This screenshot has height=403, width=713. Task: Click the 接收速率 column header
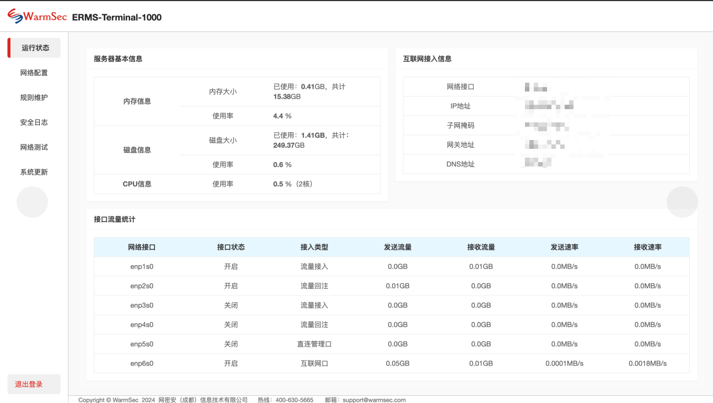click(x=647, y=248)
